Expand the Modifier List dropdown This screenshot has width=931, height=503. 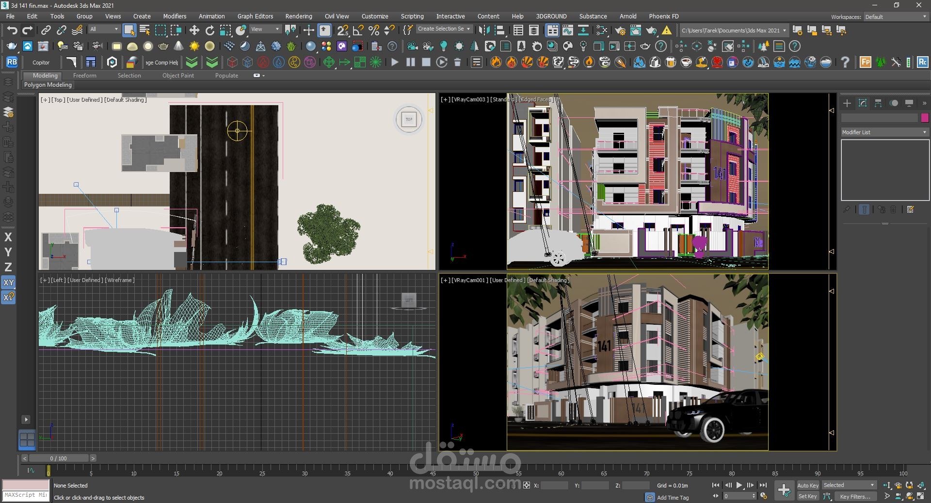click(x=884, y=132)
